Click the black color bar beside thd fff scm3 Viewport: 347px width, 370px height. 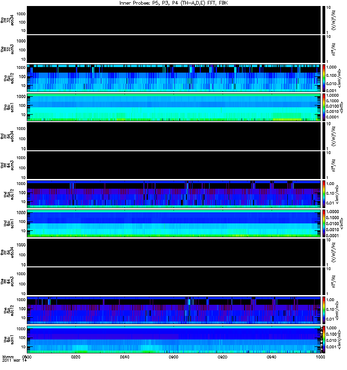coord(323,165)
